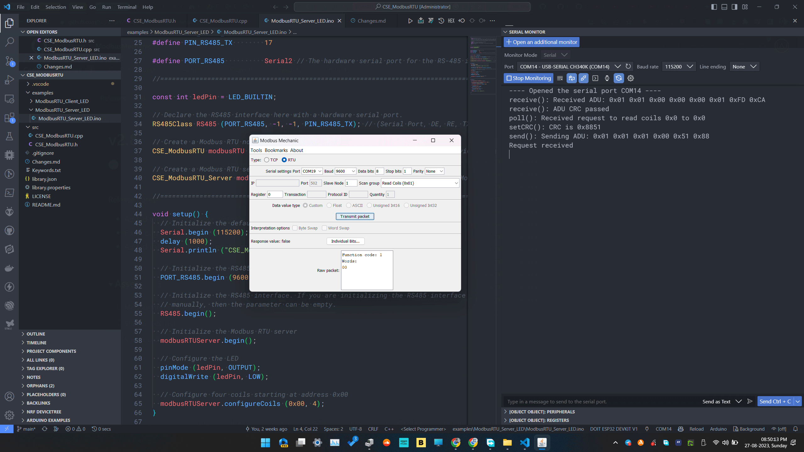This screenshot has height=452, width=804.
Task: Open Baud 9600 dropdown in Modbus Mechanic
Action: [345, 171]
